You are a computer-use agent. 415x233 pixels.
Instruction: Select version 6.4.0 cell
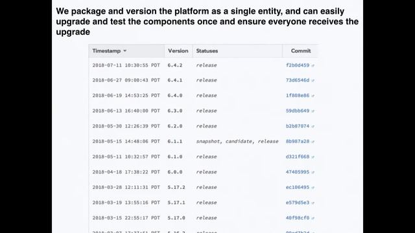(x=175, y=95)
